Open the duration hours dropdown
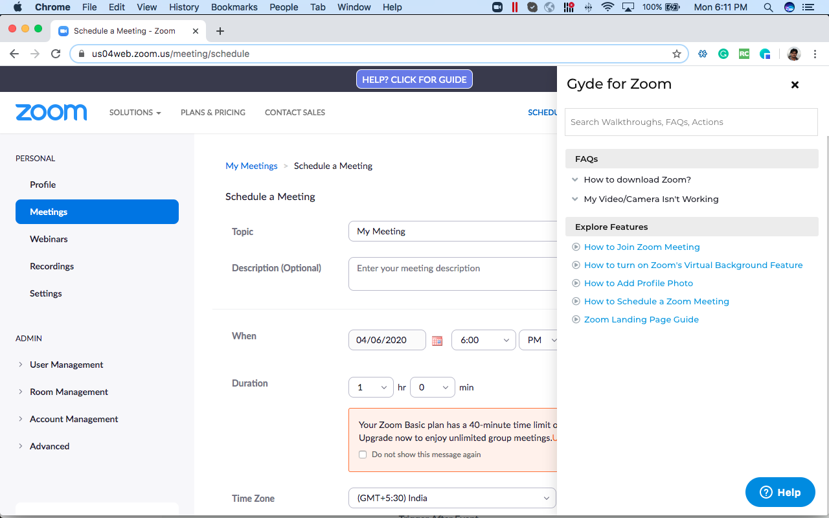 click(371, 387)
